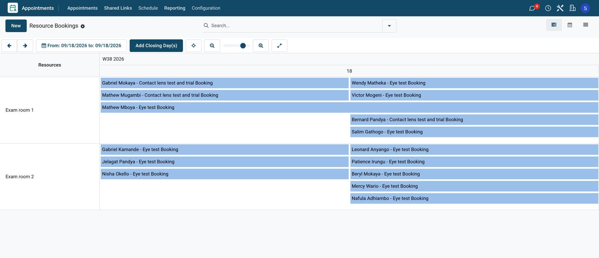Click the Appointments app title

point(38,8)
